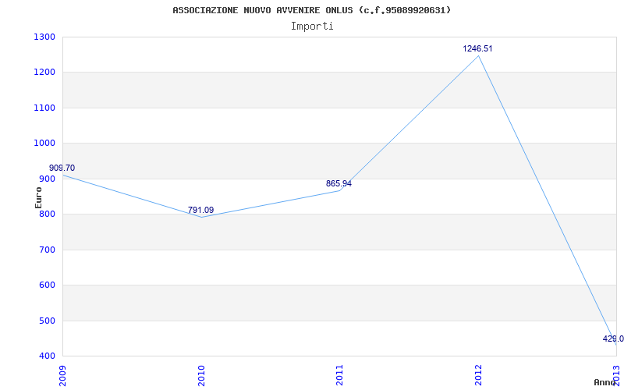Image resolution: width=624 pixels, height=390 pixels.
Task: Click the 2011 x-axis year label
Action: pyautogui.click(x=339, y=375)
